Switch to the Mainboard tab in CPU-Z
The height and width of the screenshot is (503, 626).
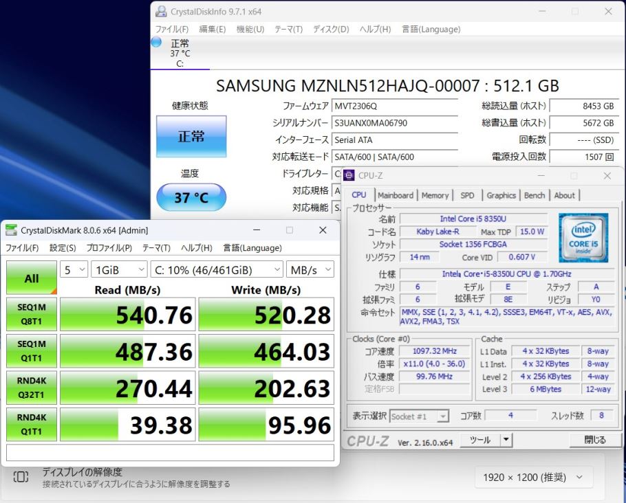point(396,195)
